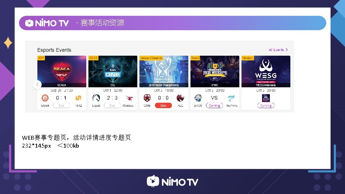Click the Dota 2 game tag

pyautogui.click(x=195, y=58)
